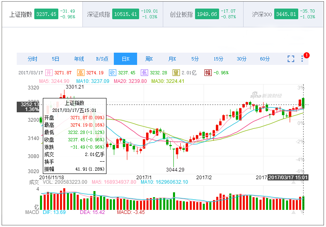This screenshot has width=326, height=227.
Task: Switch to the 分时 intraday chart tab
Action: [32, 59]
